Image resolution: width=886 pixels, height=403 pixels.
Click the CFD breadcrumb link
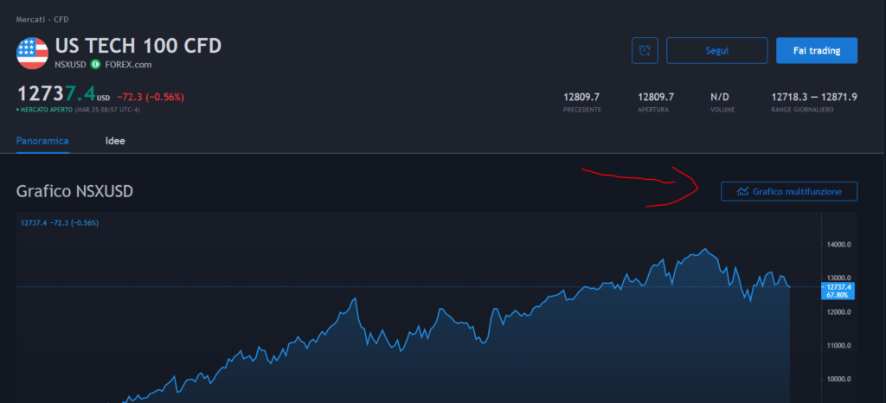coord(61,19)
